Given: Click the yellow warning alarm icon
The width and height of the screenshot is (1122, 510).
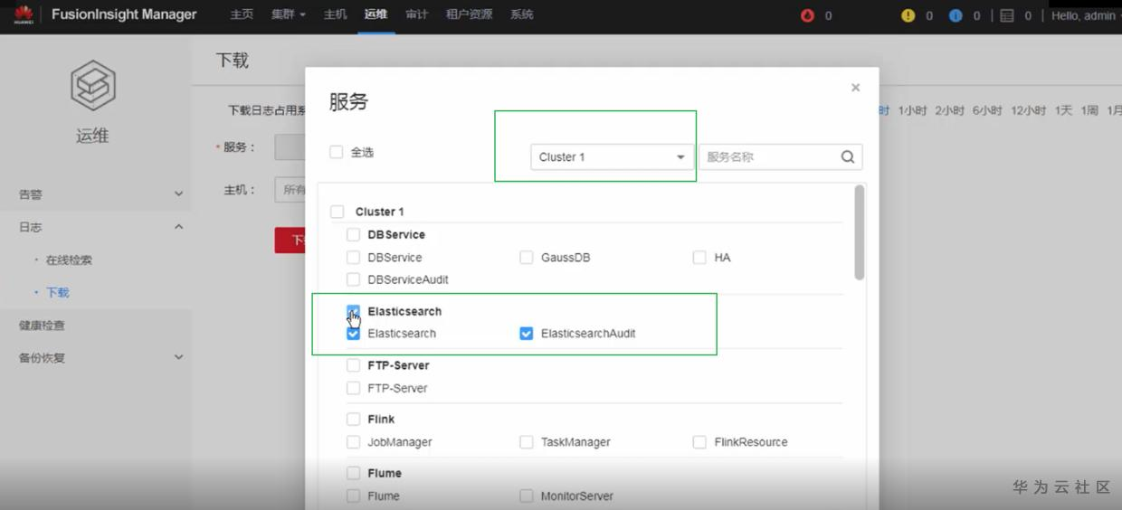Looking at the screenshot, I should click(x=908, y=15).
